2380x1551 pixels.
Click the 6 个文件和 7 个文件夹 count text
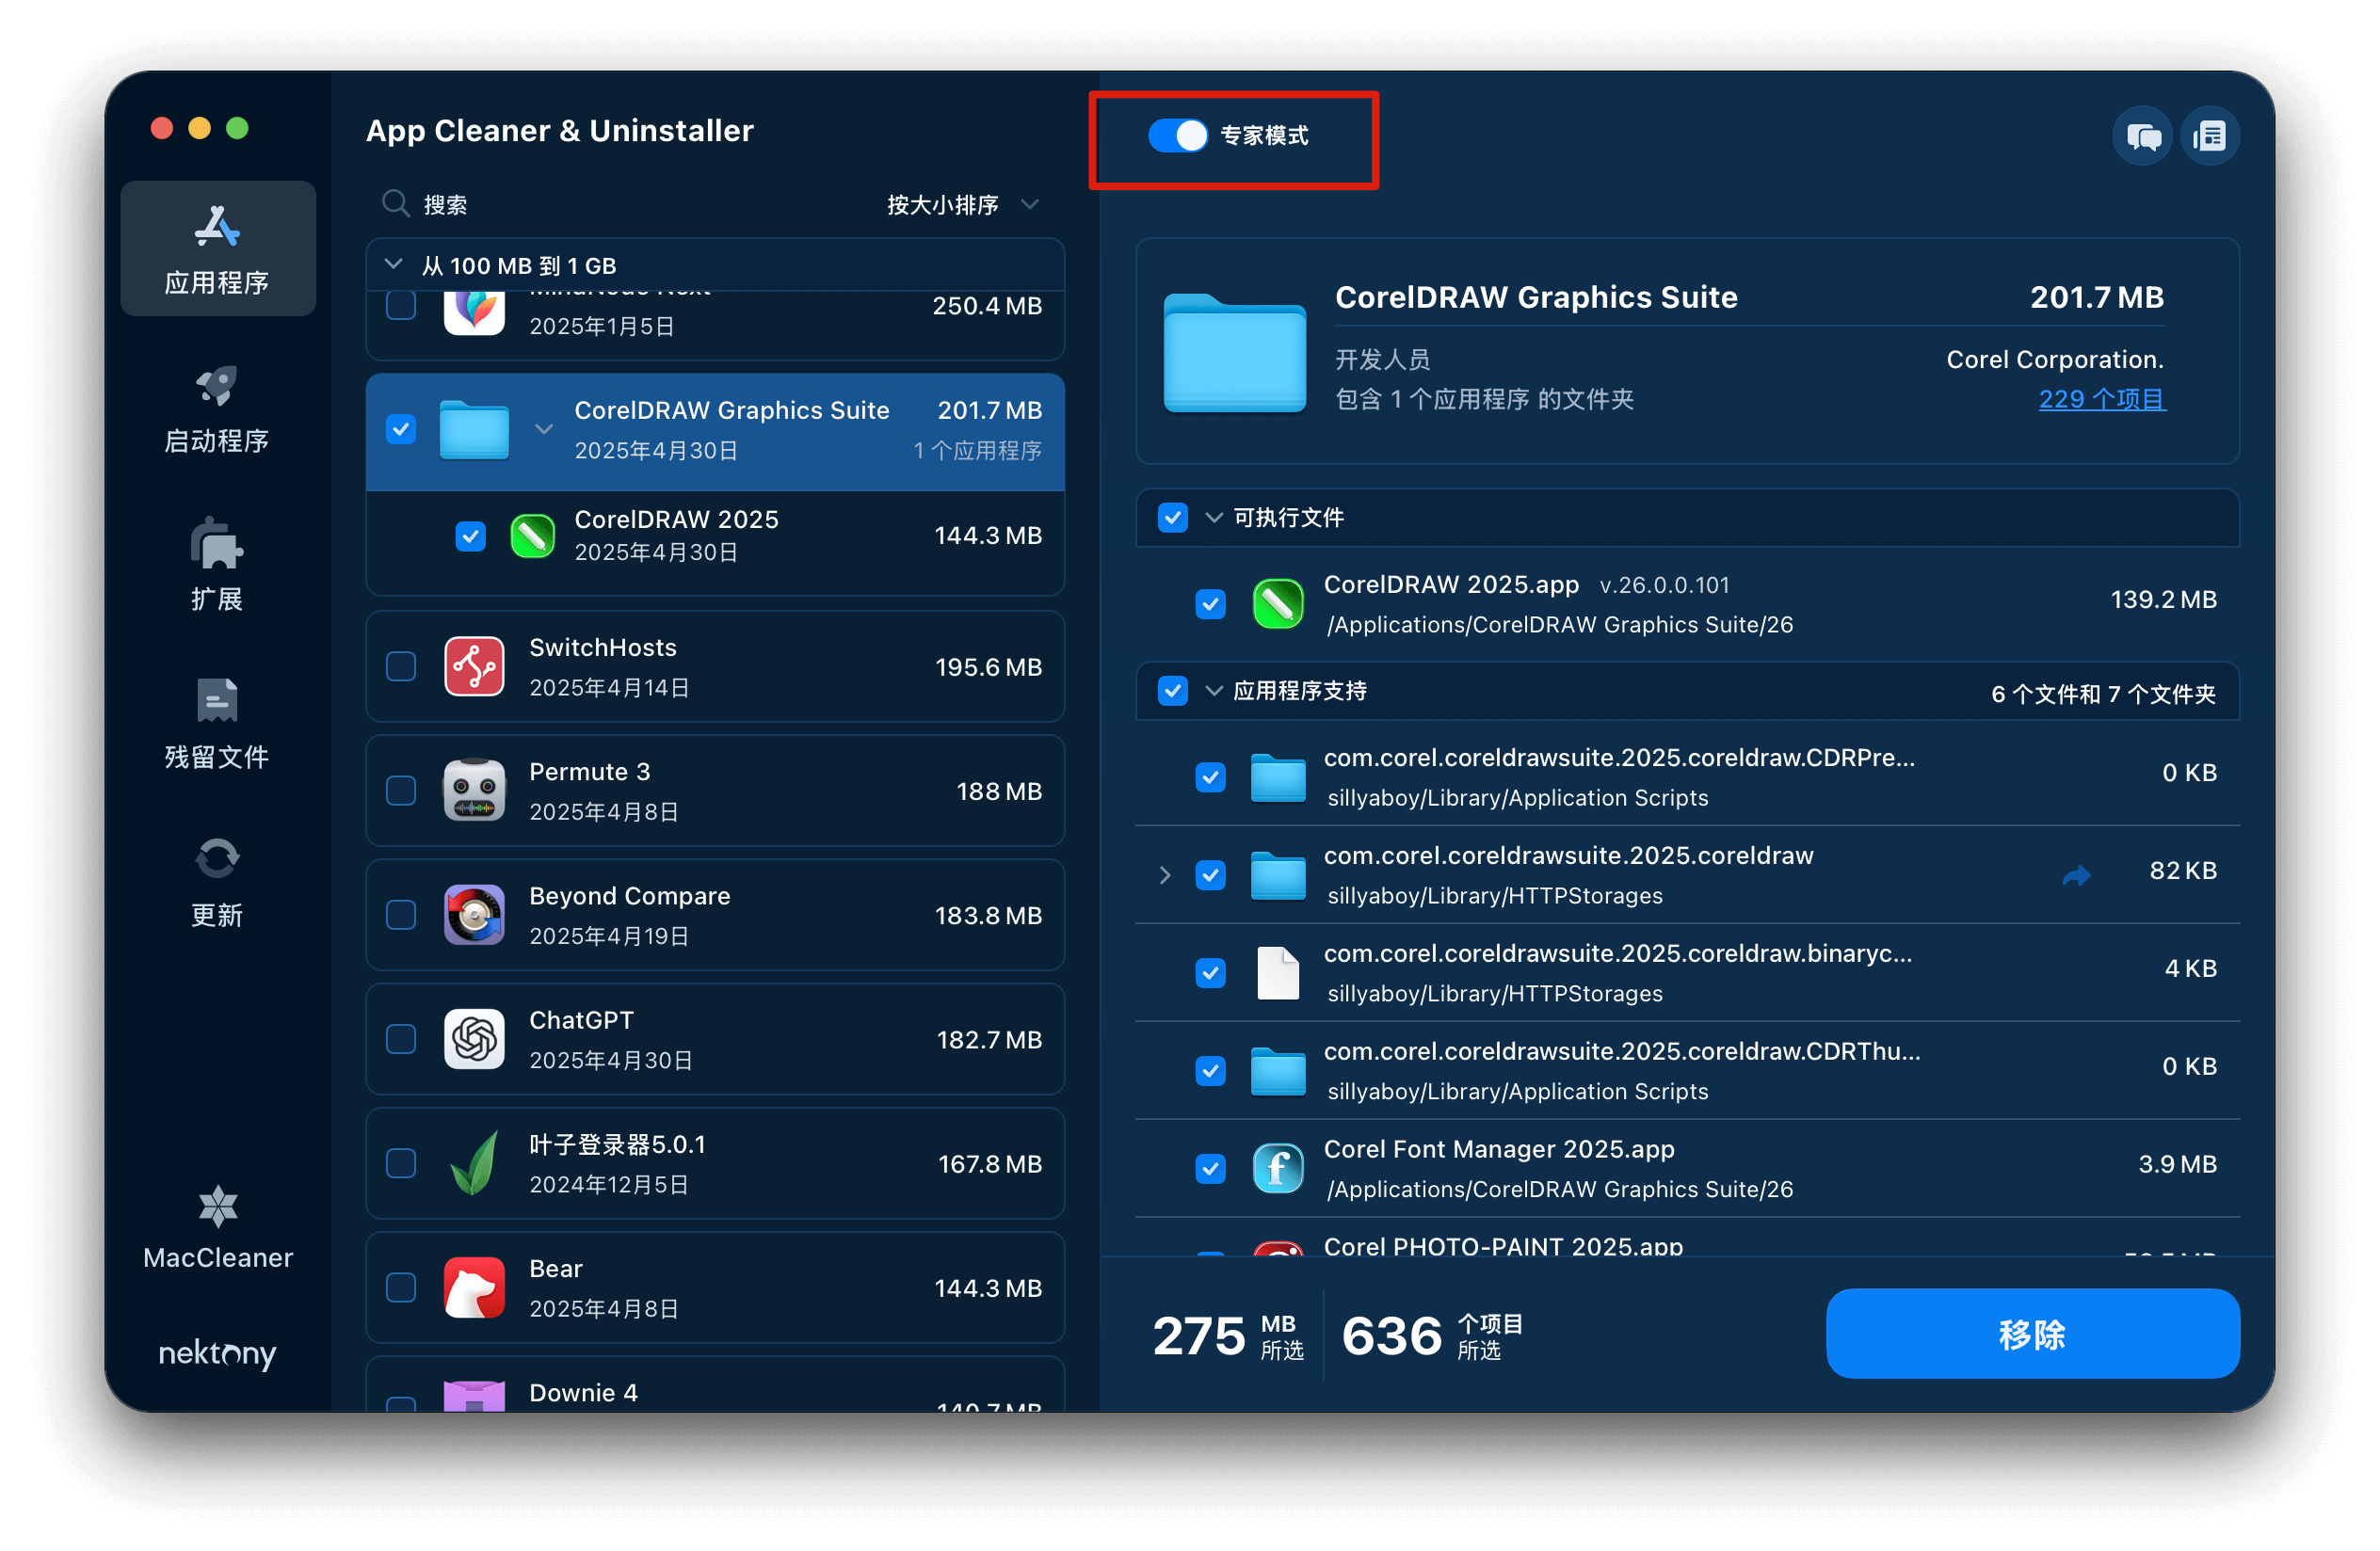point(2102,694)
